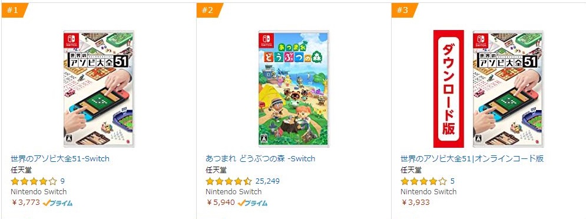Open the #3 ranked game cover art

point(508,88)
